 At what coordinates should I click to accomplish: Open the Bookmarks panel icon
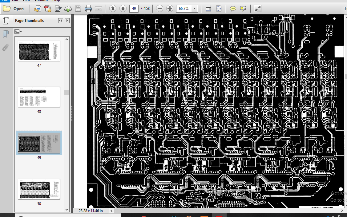click(x=6, y=34)
